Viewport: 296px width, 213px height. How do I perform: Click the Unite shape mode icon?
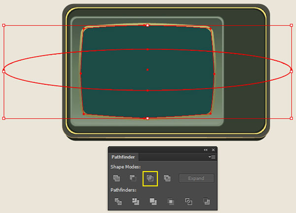point(116,178)
